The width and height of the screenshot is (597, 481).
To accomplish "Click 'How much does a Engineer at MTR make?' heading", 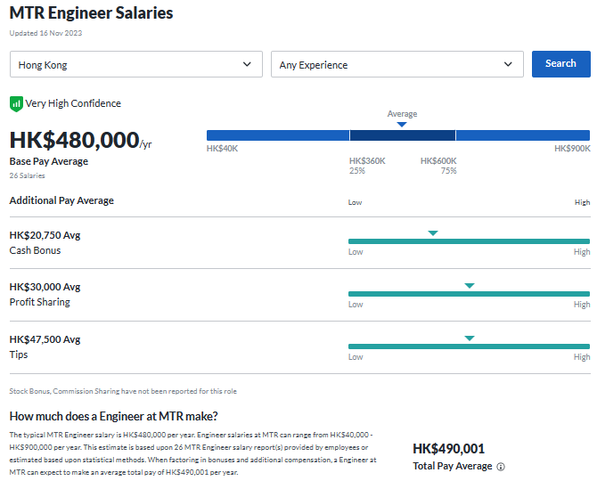I will (113, 416).
